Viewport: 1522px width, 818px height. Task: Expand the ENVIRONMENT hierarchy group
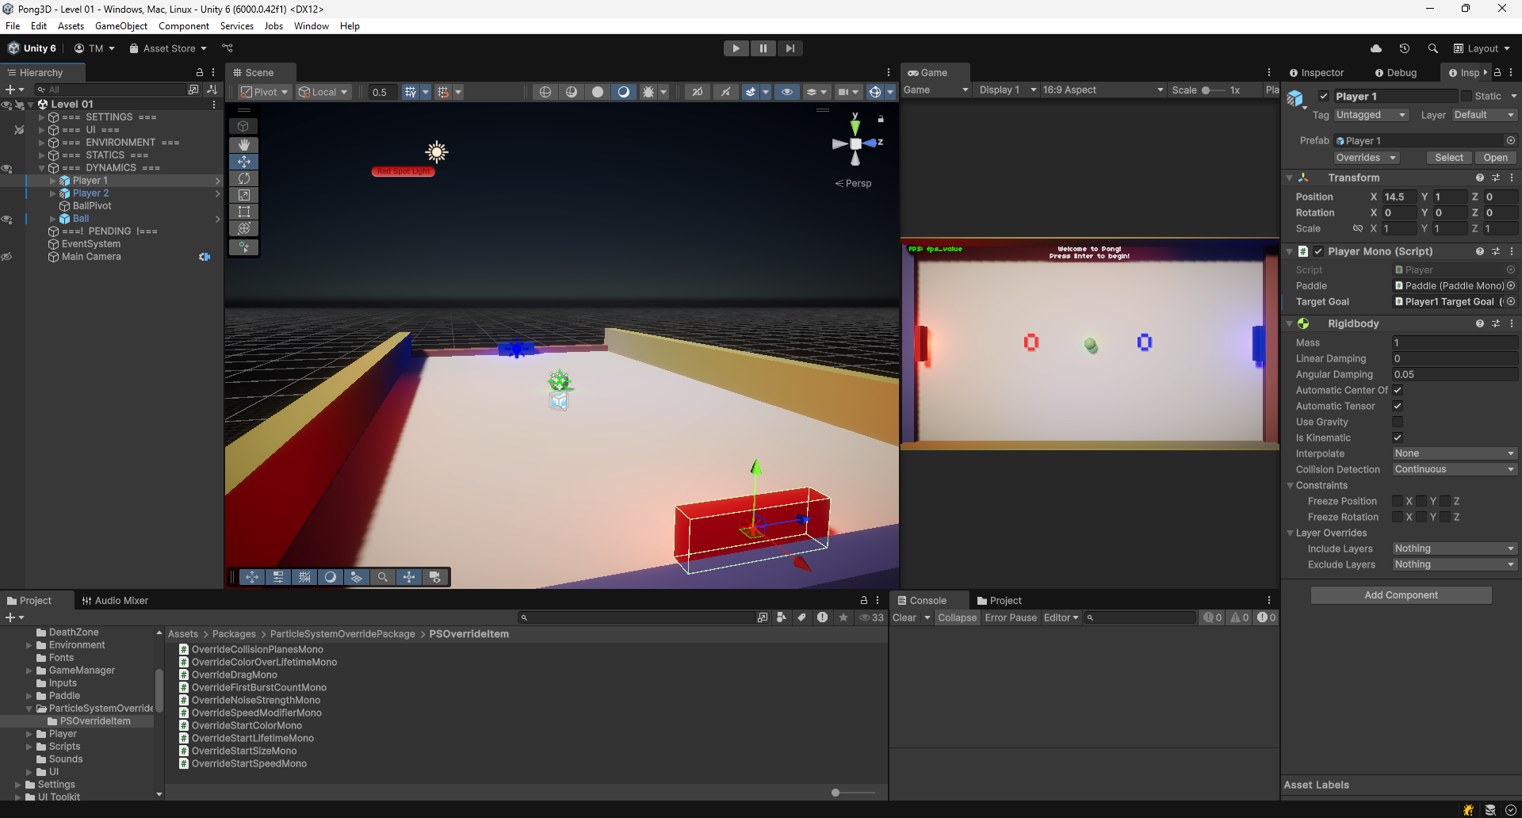[42, 143]
